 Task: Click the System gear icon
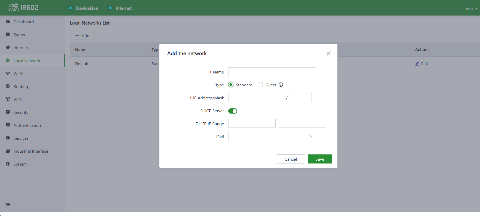(x=8, y=164)
